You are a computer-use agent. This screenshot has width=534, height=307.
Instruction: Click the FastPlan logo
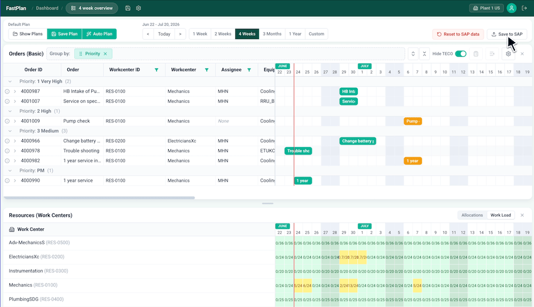[16, 8]
